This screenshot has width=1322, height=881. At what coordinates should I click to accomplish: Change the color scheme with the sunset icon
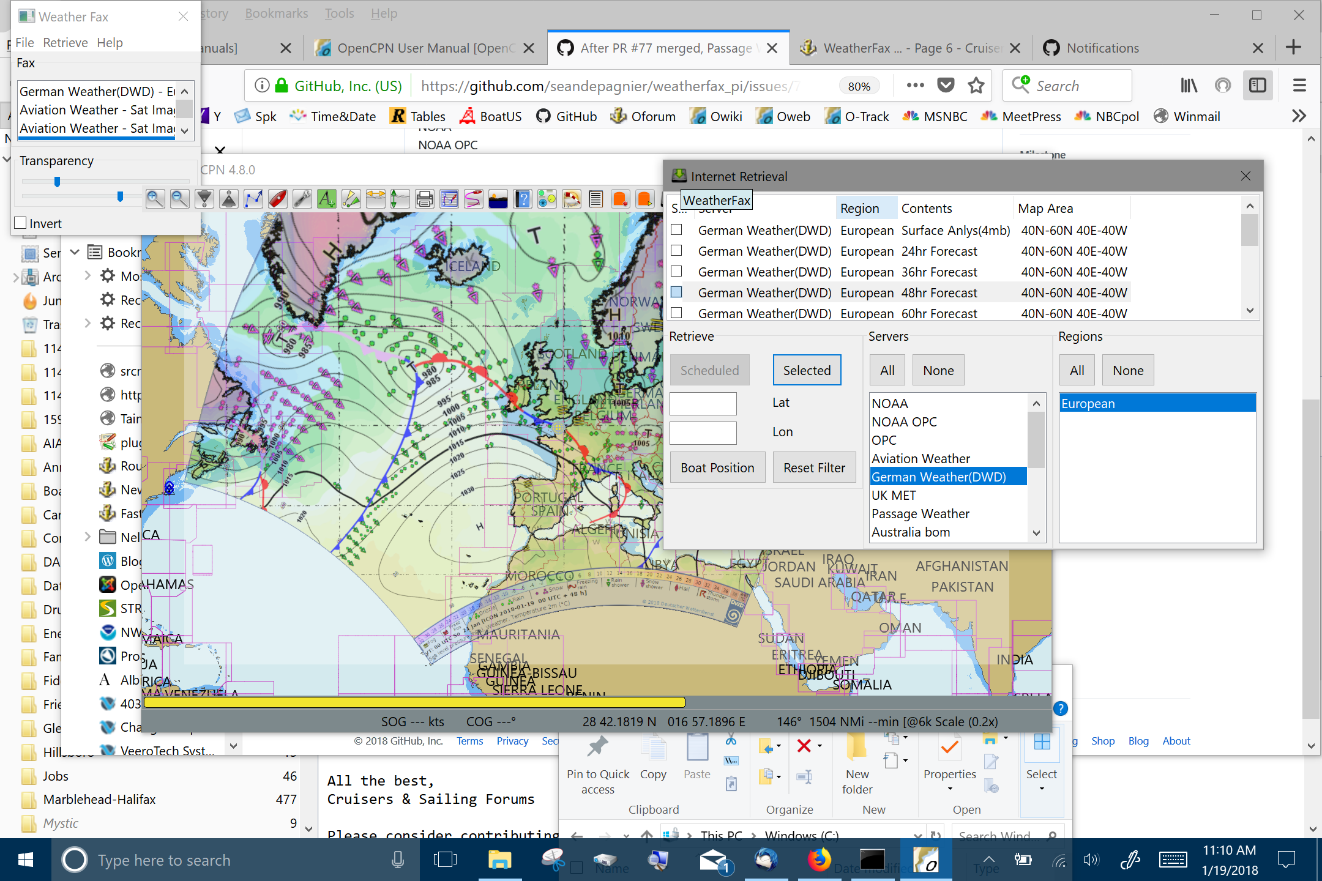pos(498,199)
